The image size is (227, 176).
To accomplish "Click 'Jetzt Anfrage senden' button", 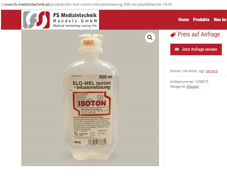I will 196,50.
